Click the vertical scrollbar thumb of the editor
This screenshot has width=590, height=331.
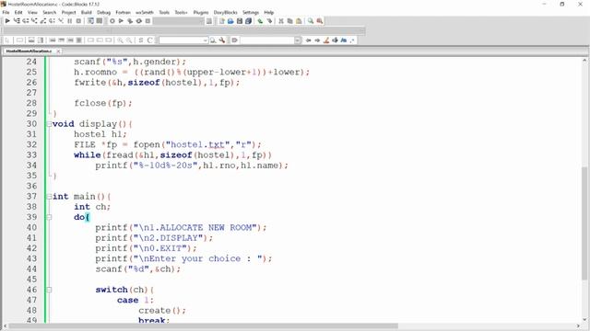click(x=584, y=223)
